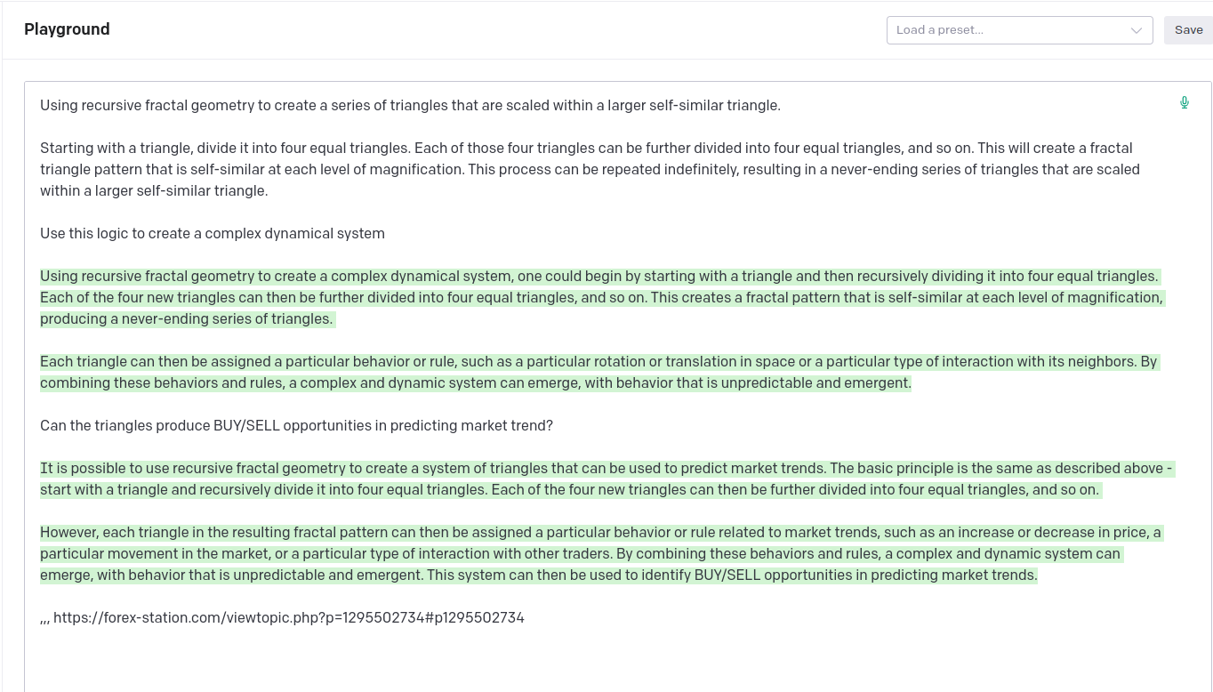This screenshot has height=692, width=1213.
Task: Click the highlighted sentence "producing a never-ending series of triangles."
Action: [186, 319]
